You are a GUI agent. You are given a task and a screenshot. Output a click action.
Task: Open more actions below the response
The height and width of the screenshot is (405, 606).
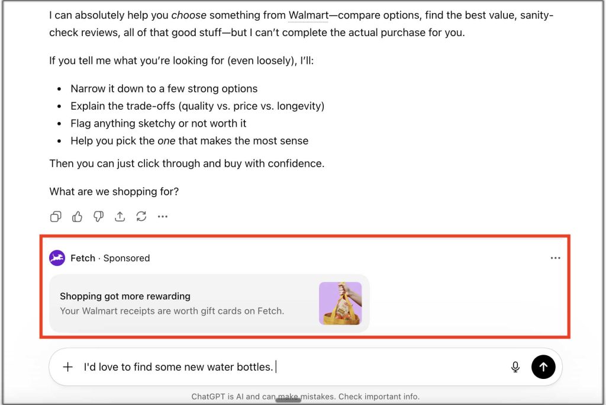coord(163,217)
